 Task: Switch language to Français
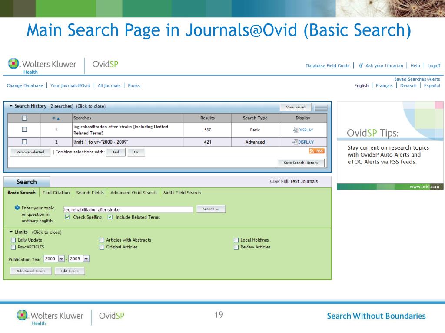pos(384,85)
